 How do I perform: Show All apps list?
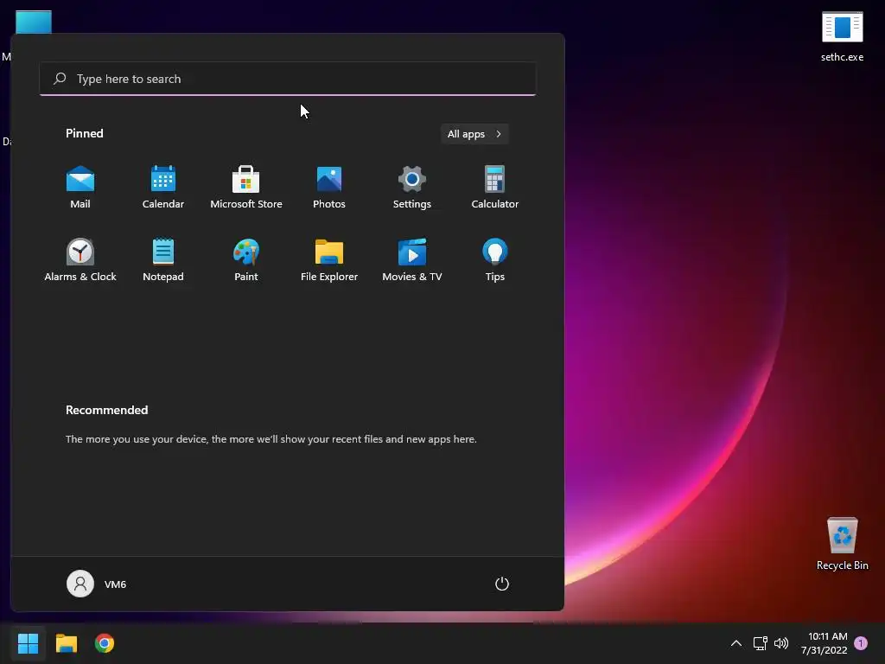474,134
